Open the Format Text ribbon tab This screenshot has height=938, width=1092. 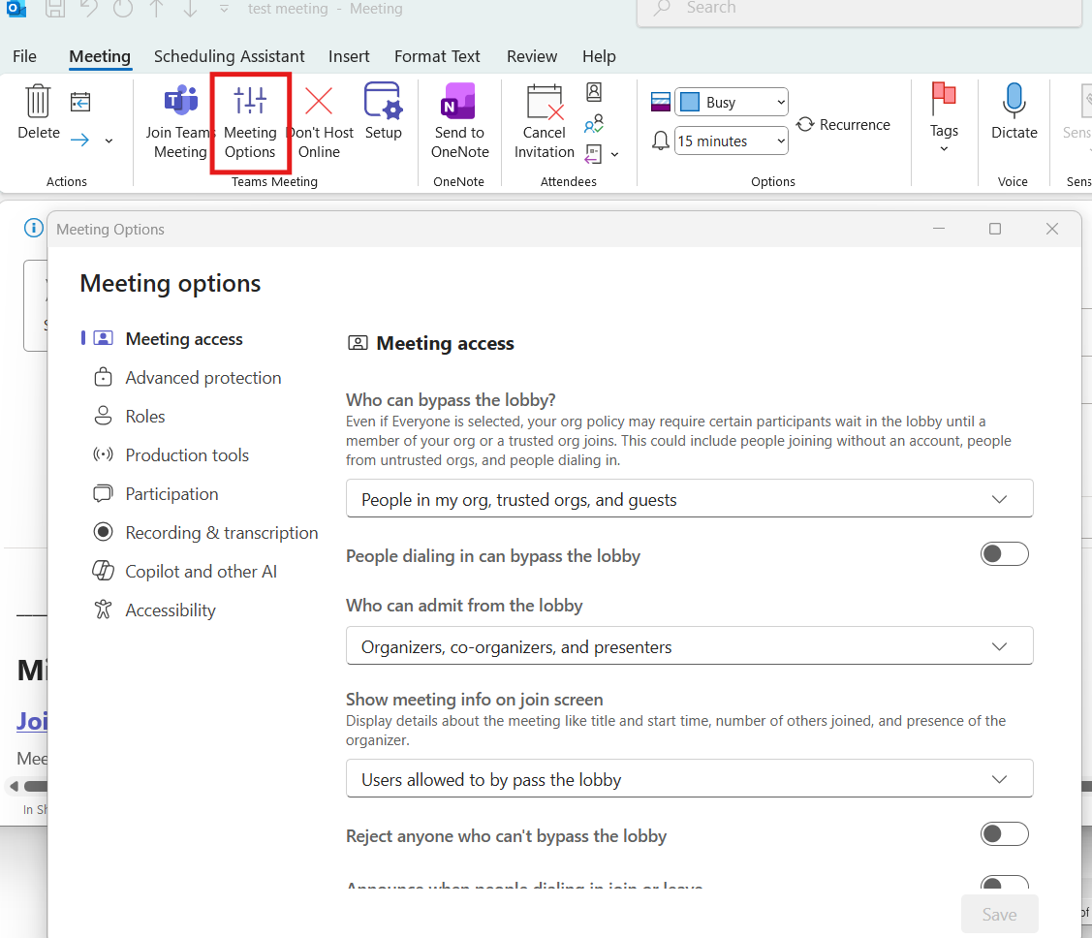click(437, 56)
